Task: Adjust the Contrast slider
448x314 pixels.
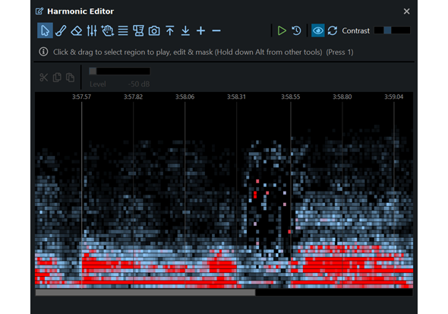Action: coord(393,30)
